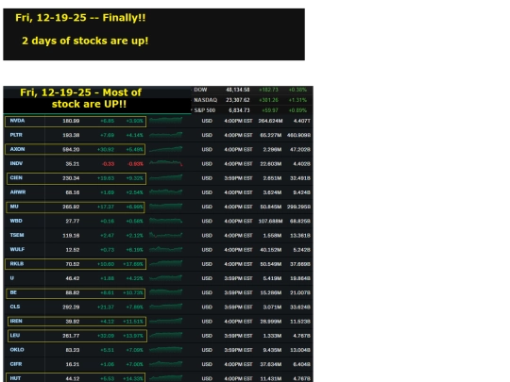
Task: Click INDV red change -0.33
Action: pyautogui.click(x=108, y=164)
